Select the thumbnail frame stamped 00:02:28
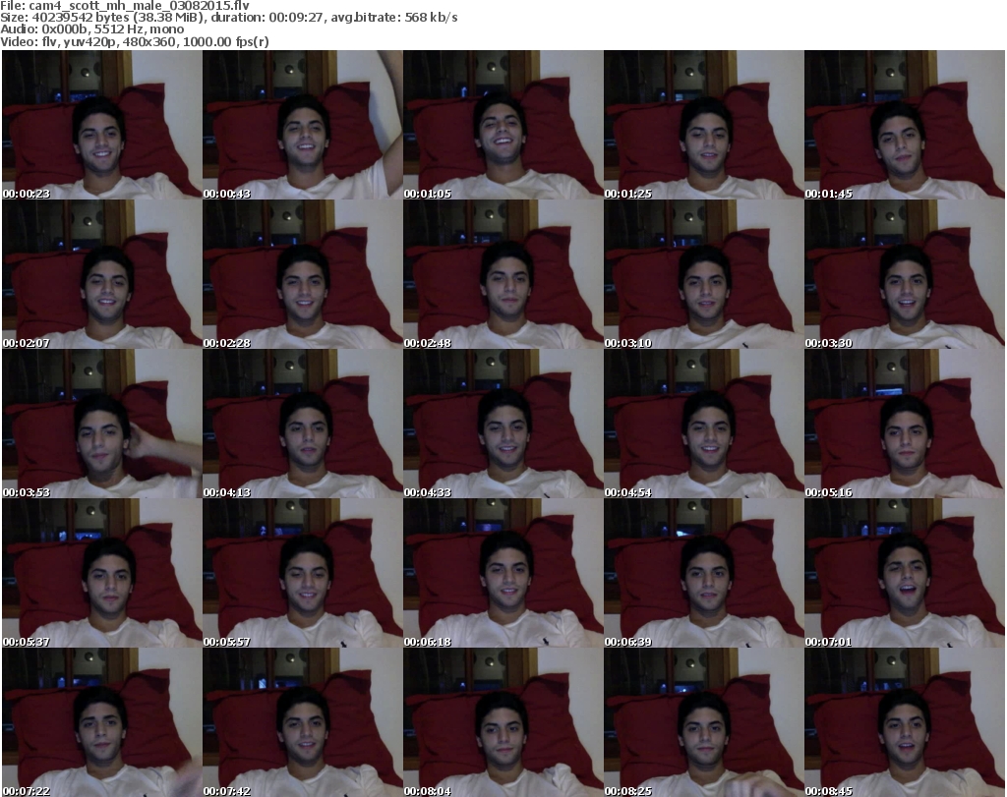Image resolution: width=1007 pixels, height=797 pixels. tap(303, 274)
